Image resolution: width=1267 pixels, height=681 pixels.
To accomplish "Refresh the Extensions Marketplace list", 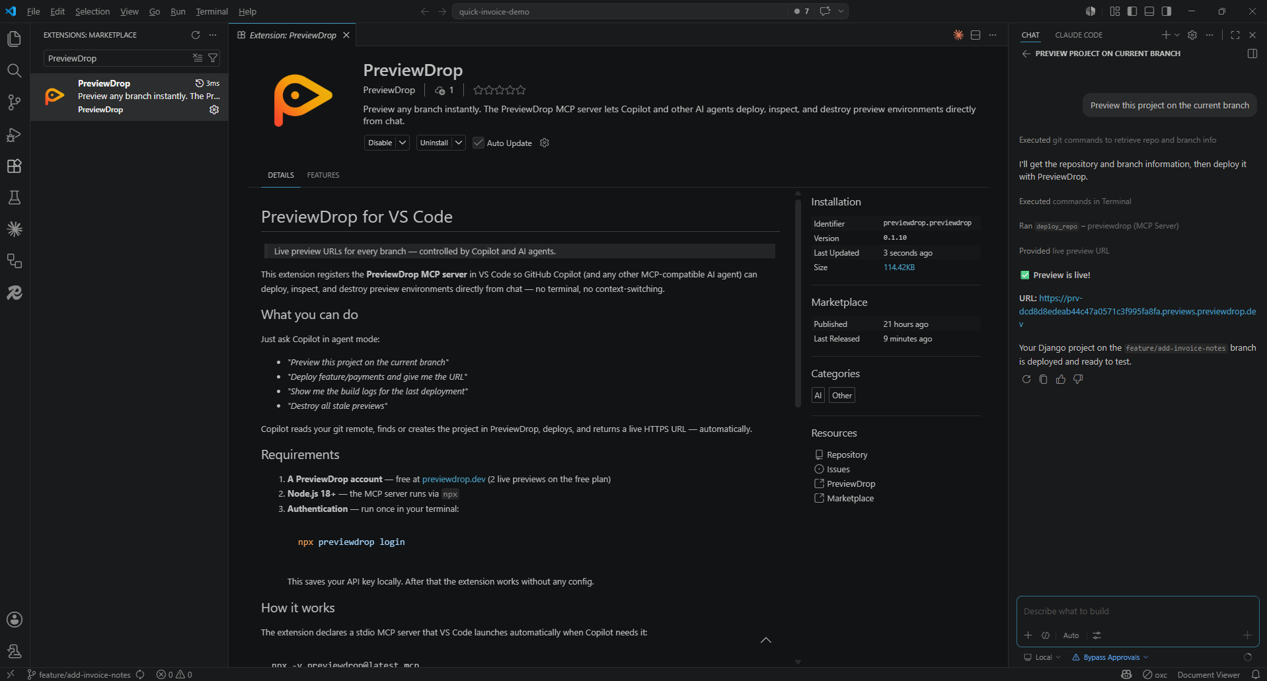I will click(x=196, y=35).
